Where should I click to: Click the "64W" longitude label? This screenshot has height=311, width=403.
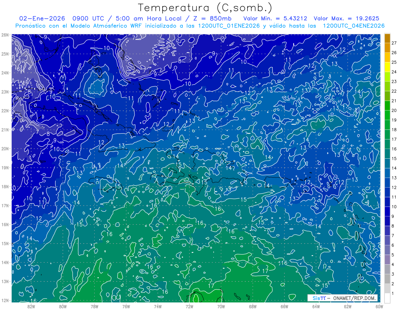pyautogui.click(x=316, y=306)
